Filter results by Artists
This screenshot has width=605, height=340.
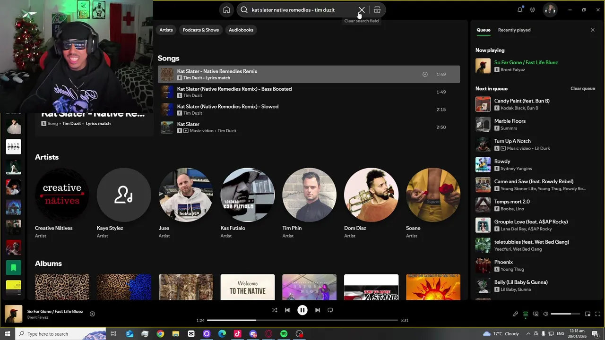pos(166,30)
